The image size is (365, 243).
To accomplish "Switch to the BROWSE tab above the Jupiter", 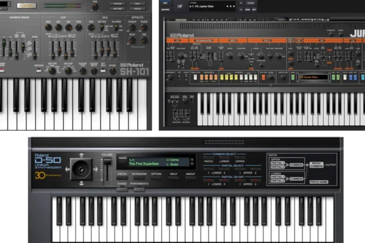I will click(165, 10).
